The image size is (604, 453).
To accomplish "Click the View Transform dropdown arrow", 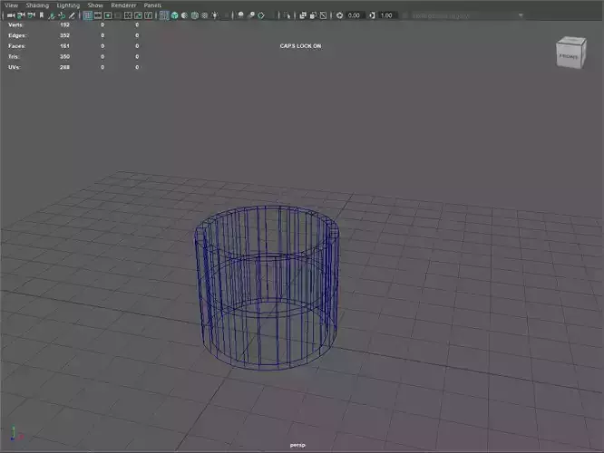I will (521, 15).
